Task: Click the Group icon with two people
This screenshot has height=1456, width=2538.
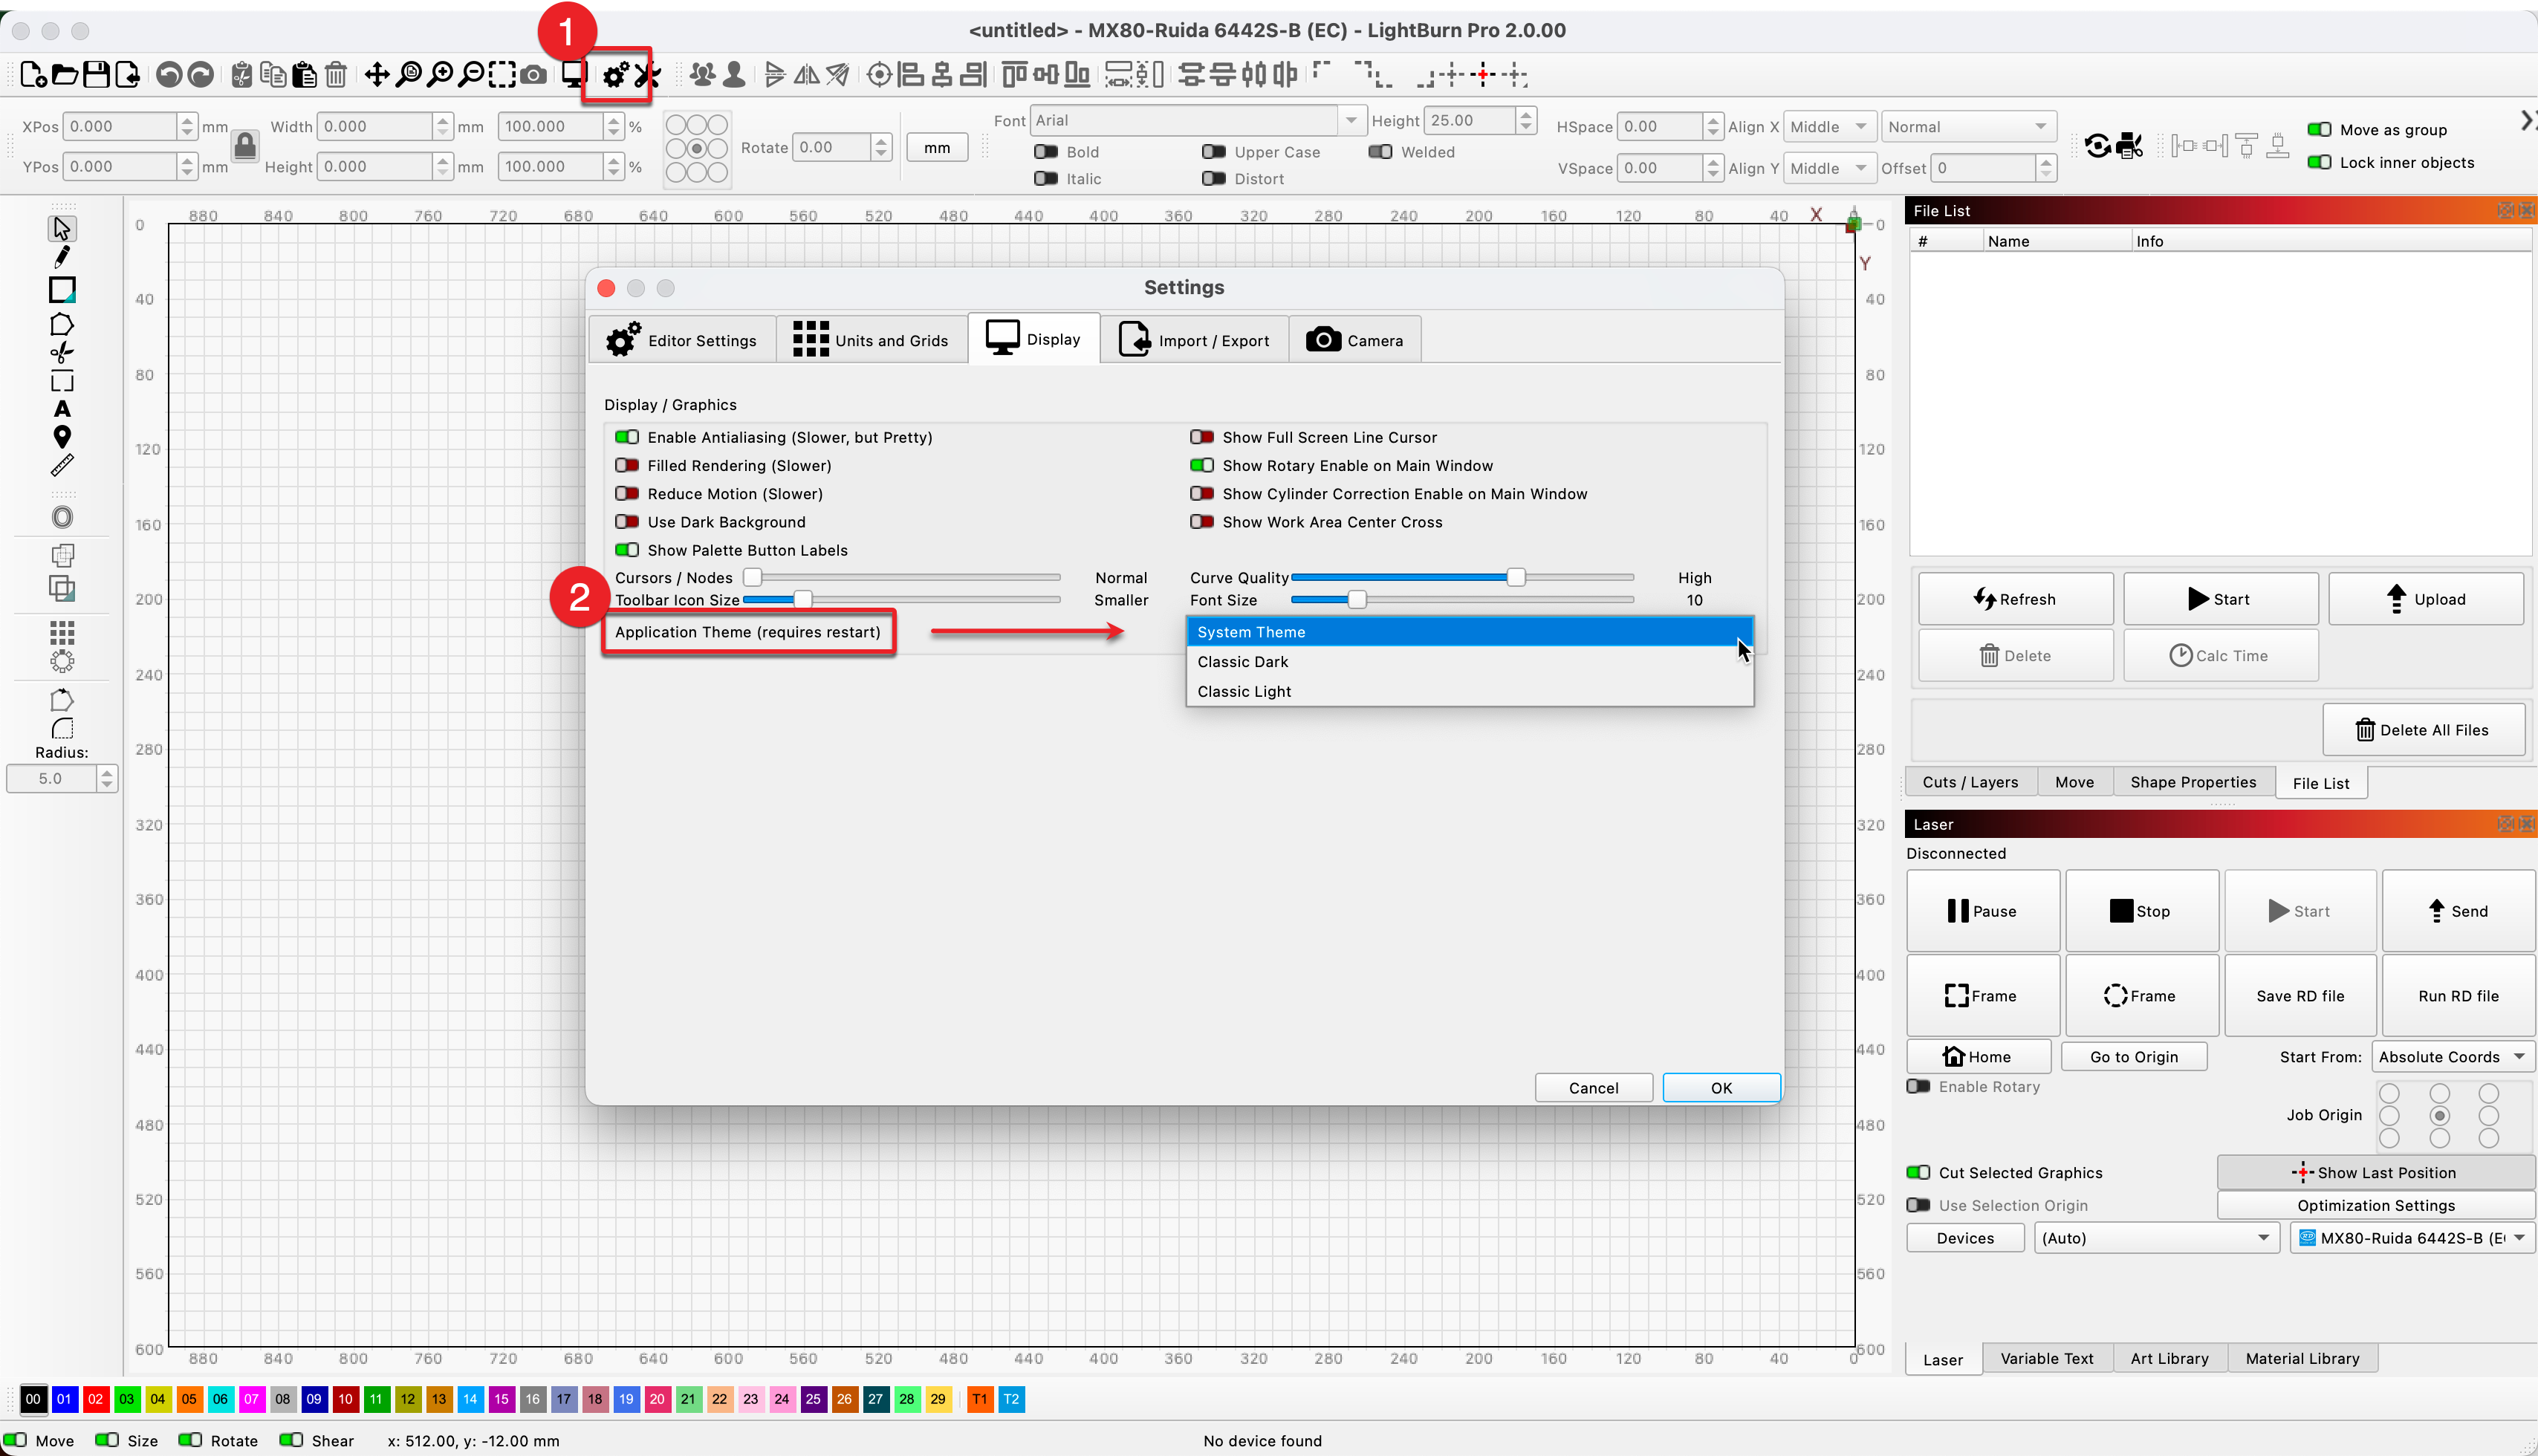Action: (703, 75)
